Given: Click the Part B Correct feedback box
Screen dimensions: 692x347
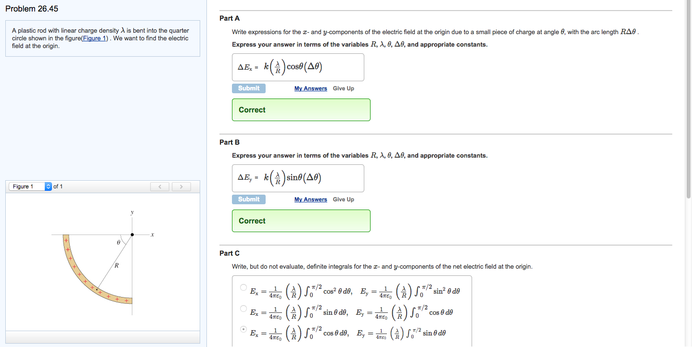Looking at the screenshot, I should [x=301, y=221].
